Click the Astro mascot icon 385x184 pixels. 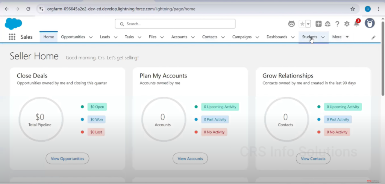pos(291,24)
